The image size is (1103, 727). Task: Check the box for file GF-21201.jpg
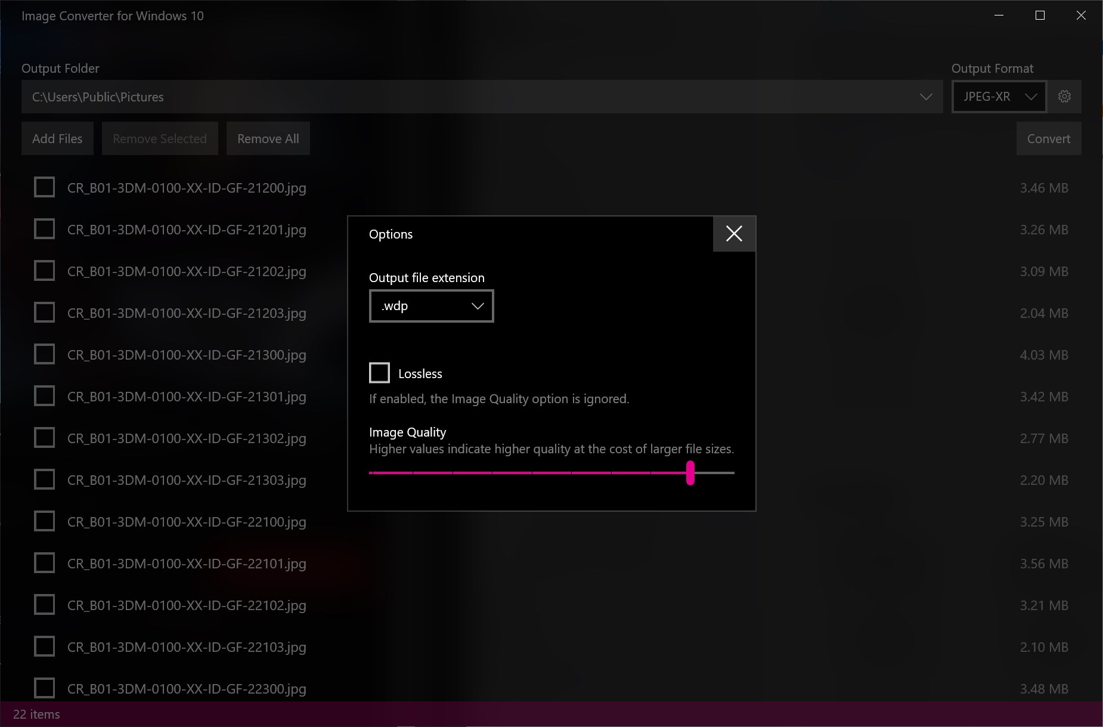pyautogui.click(x=45, y=229)
